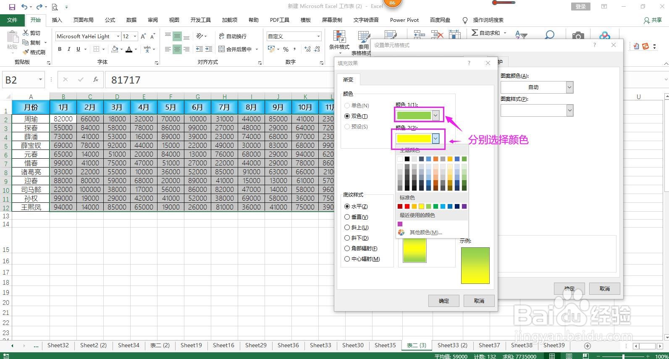669x359 pixels.
Task: Click the 颜色 2 color dropdown arrow
Action: click(x=436, y=138)
